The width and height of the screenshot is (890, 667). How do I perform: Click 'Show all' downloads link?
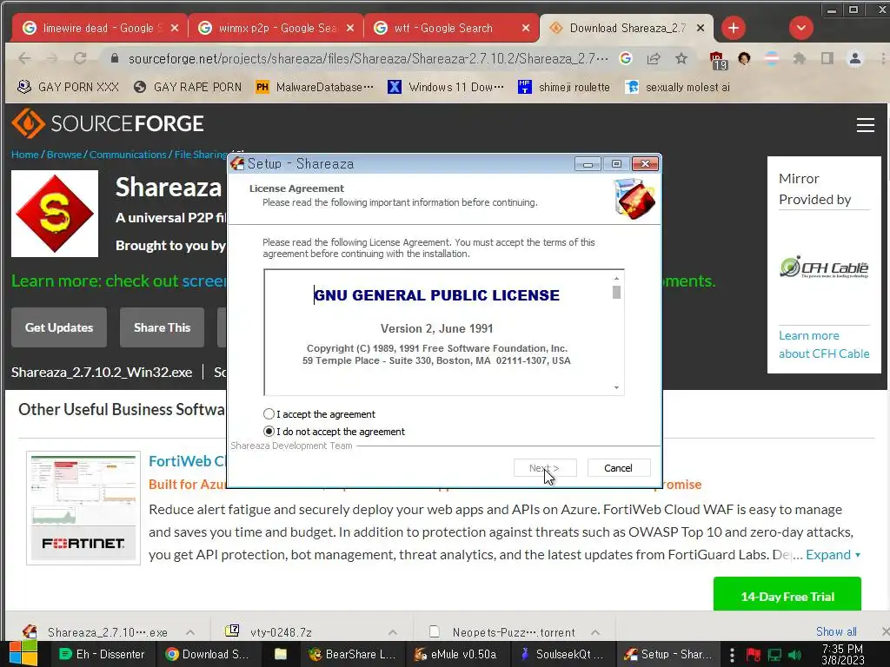coord(836,631)
